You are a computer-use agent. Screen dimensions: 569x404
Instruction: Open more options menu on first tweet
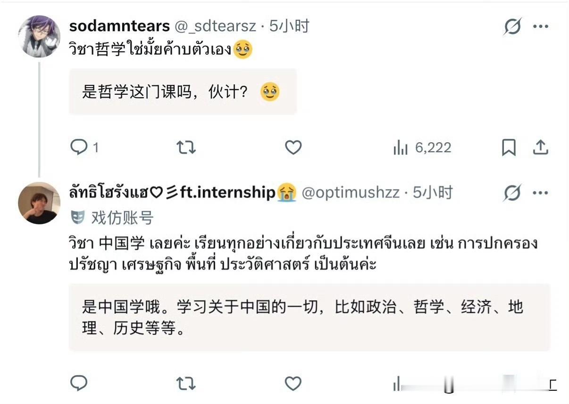click(x=541, y=26)
